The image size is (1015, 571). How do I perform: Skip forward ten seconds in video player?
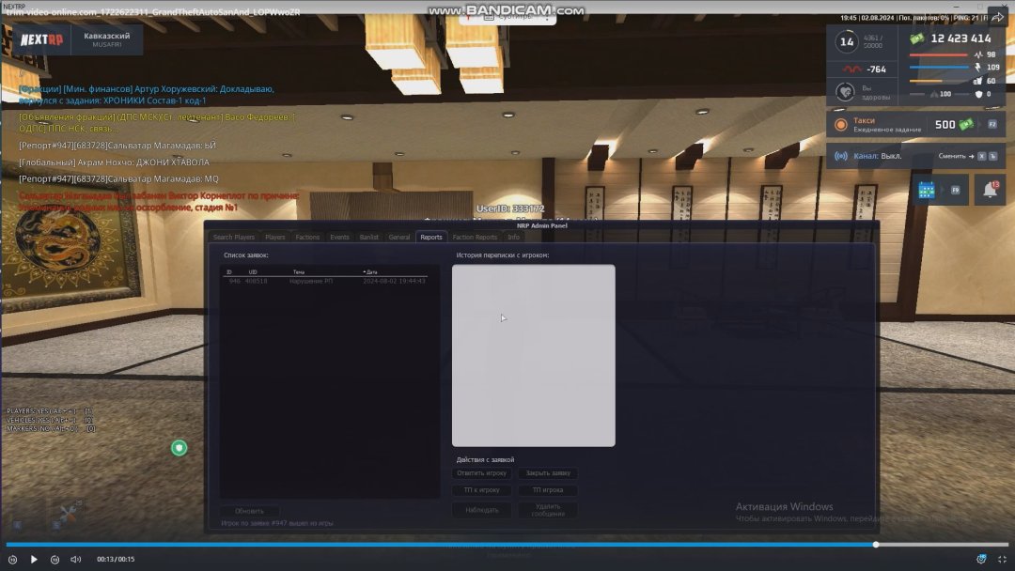click(55, 560)
